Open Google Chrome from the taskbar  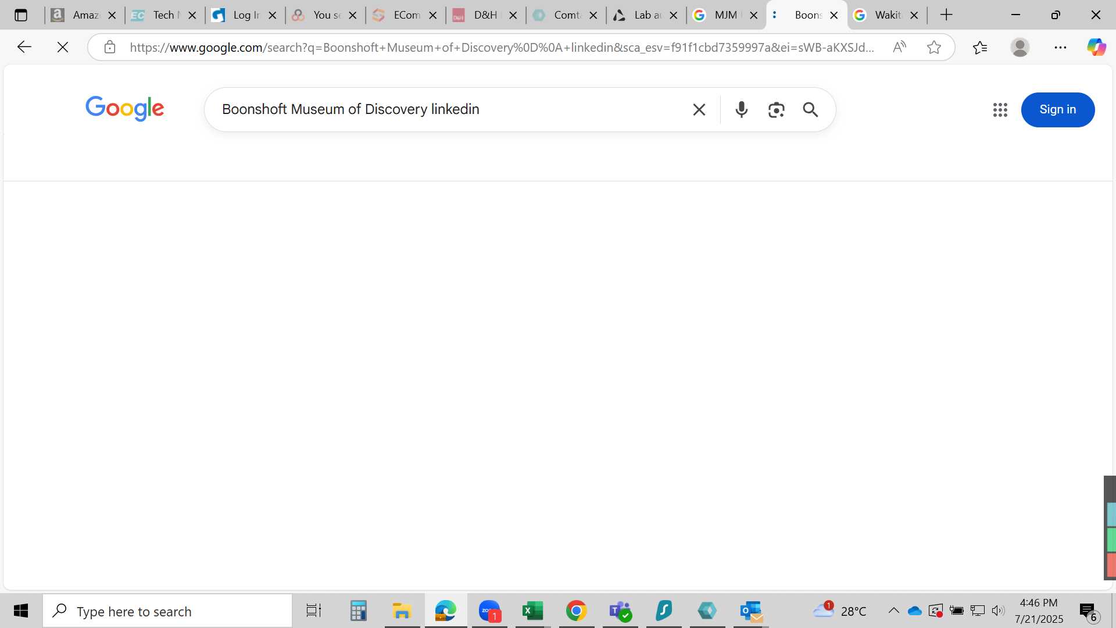pos(576,611)
